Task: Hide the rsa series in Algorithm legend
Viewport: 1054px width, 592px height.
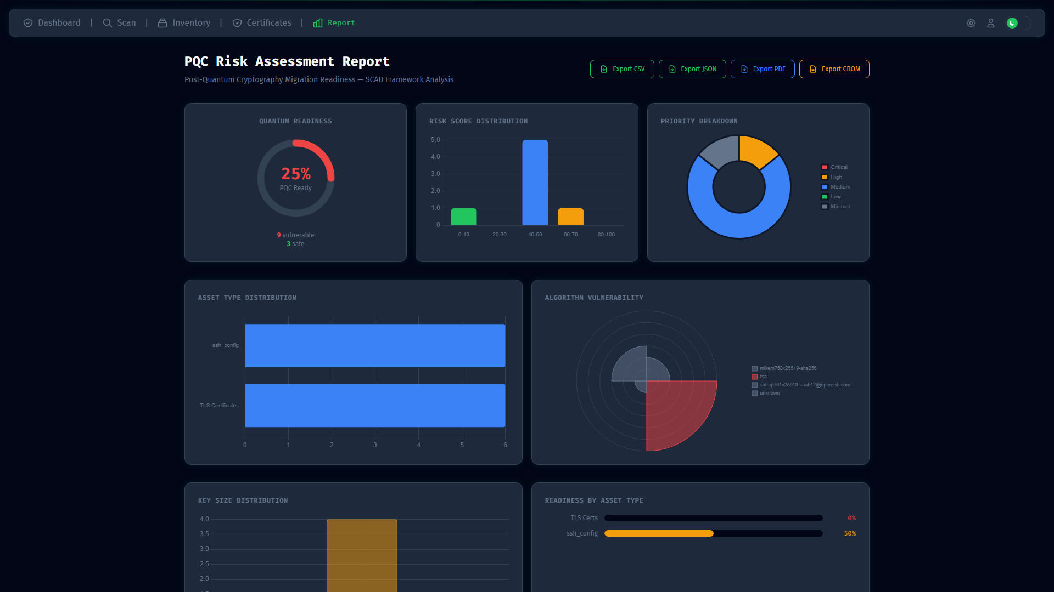Action: (x=759, y=377)
